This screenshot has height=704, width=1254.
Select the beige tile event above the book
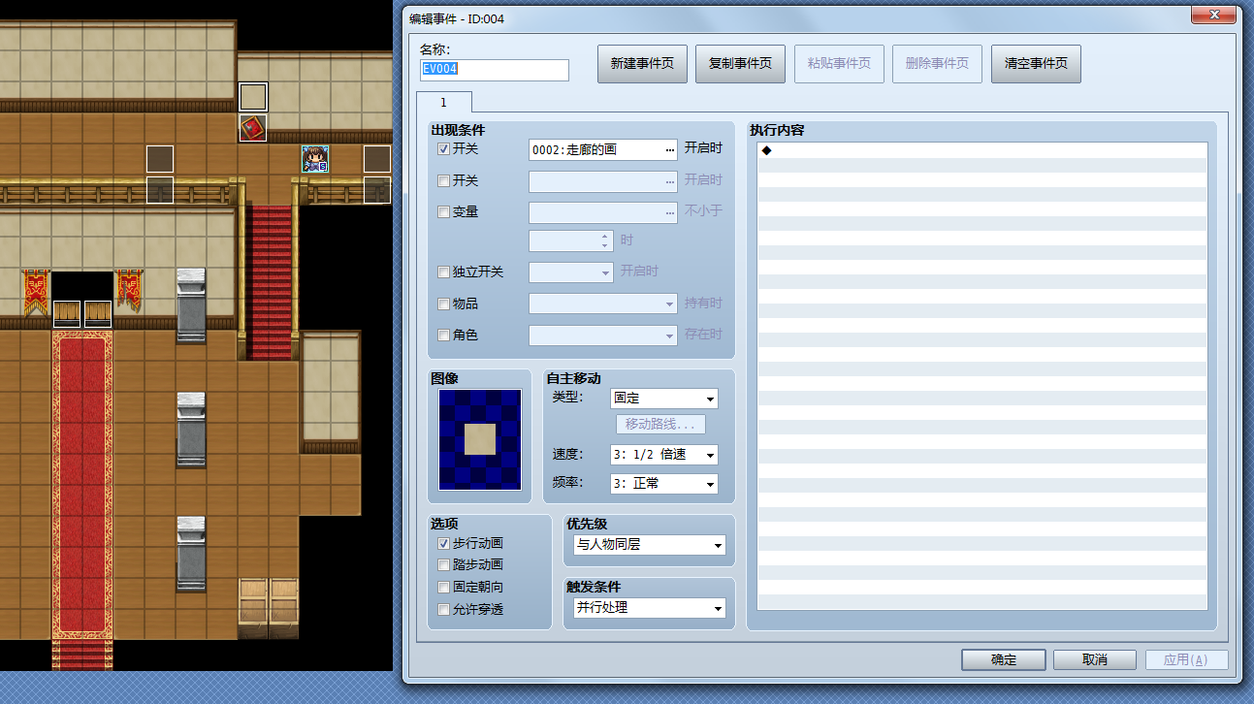pos(253,97)
